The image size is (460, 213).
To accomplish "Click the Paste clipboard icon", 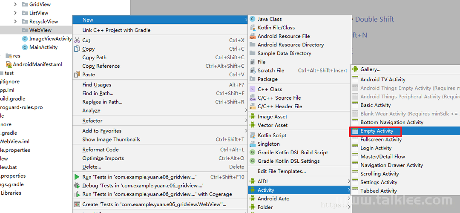I will tap(77, 75).
